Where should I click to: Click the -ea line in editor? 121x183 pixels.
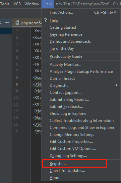[x=36, y=64]
